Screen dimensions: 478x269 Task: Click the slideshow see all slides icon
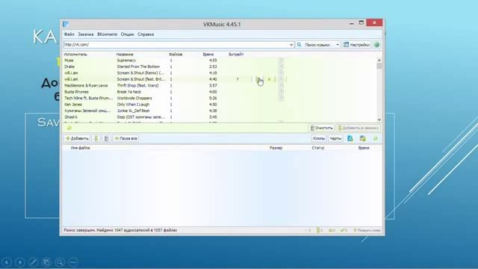pyautogui.click(x=46, y=262)
